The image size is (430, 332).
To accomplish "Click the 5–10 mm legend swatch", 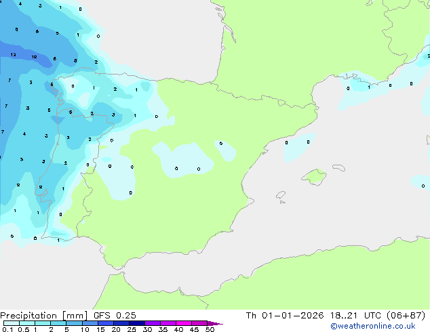I will point(74,323).
